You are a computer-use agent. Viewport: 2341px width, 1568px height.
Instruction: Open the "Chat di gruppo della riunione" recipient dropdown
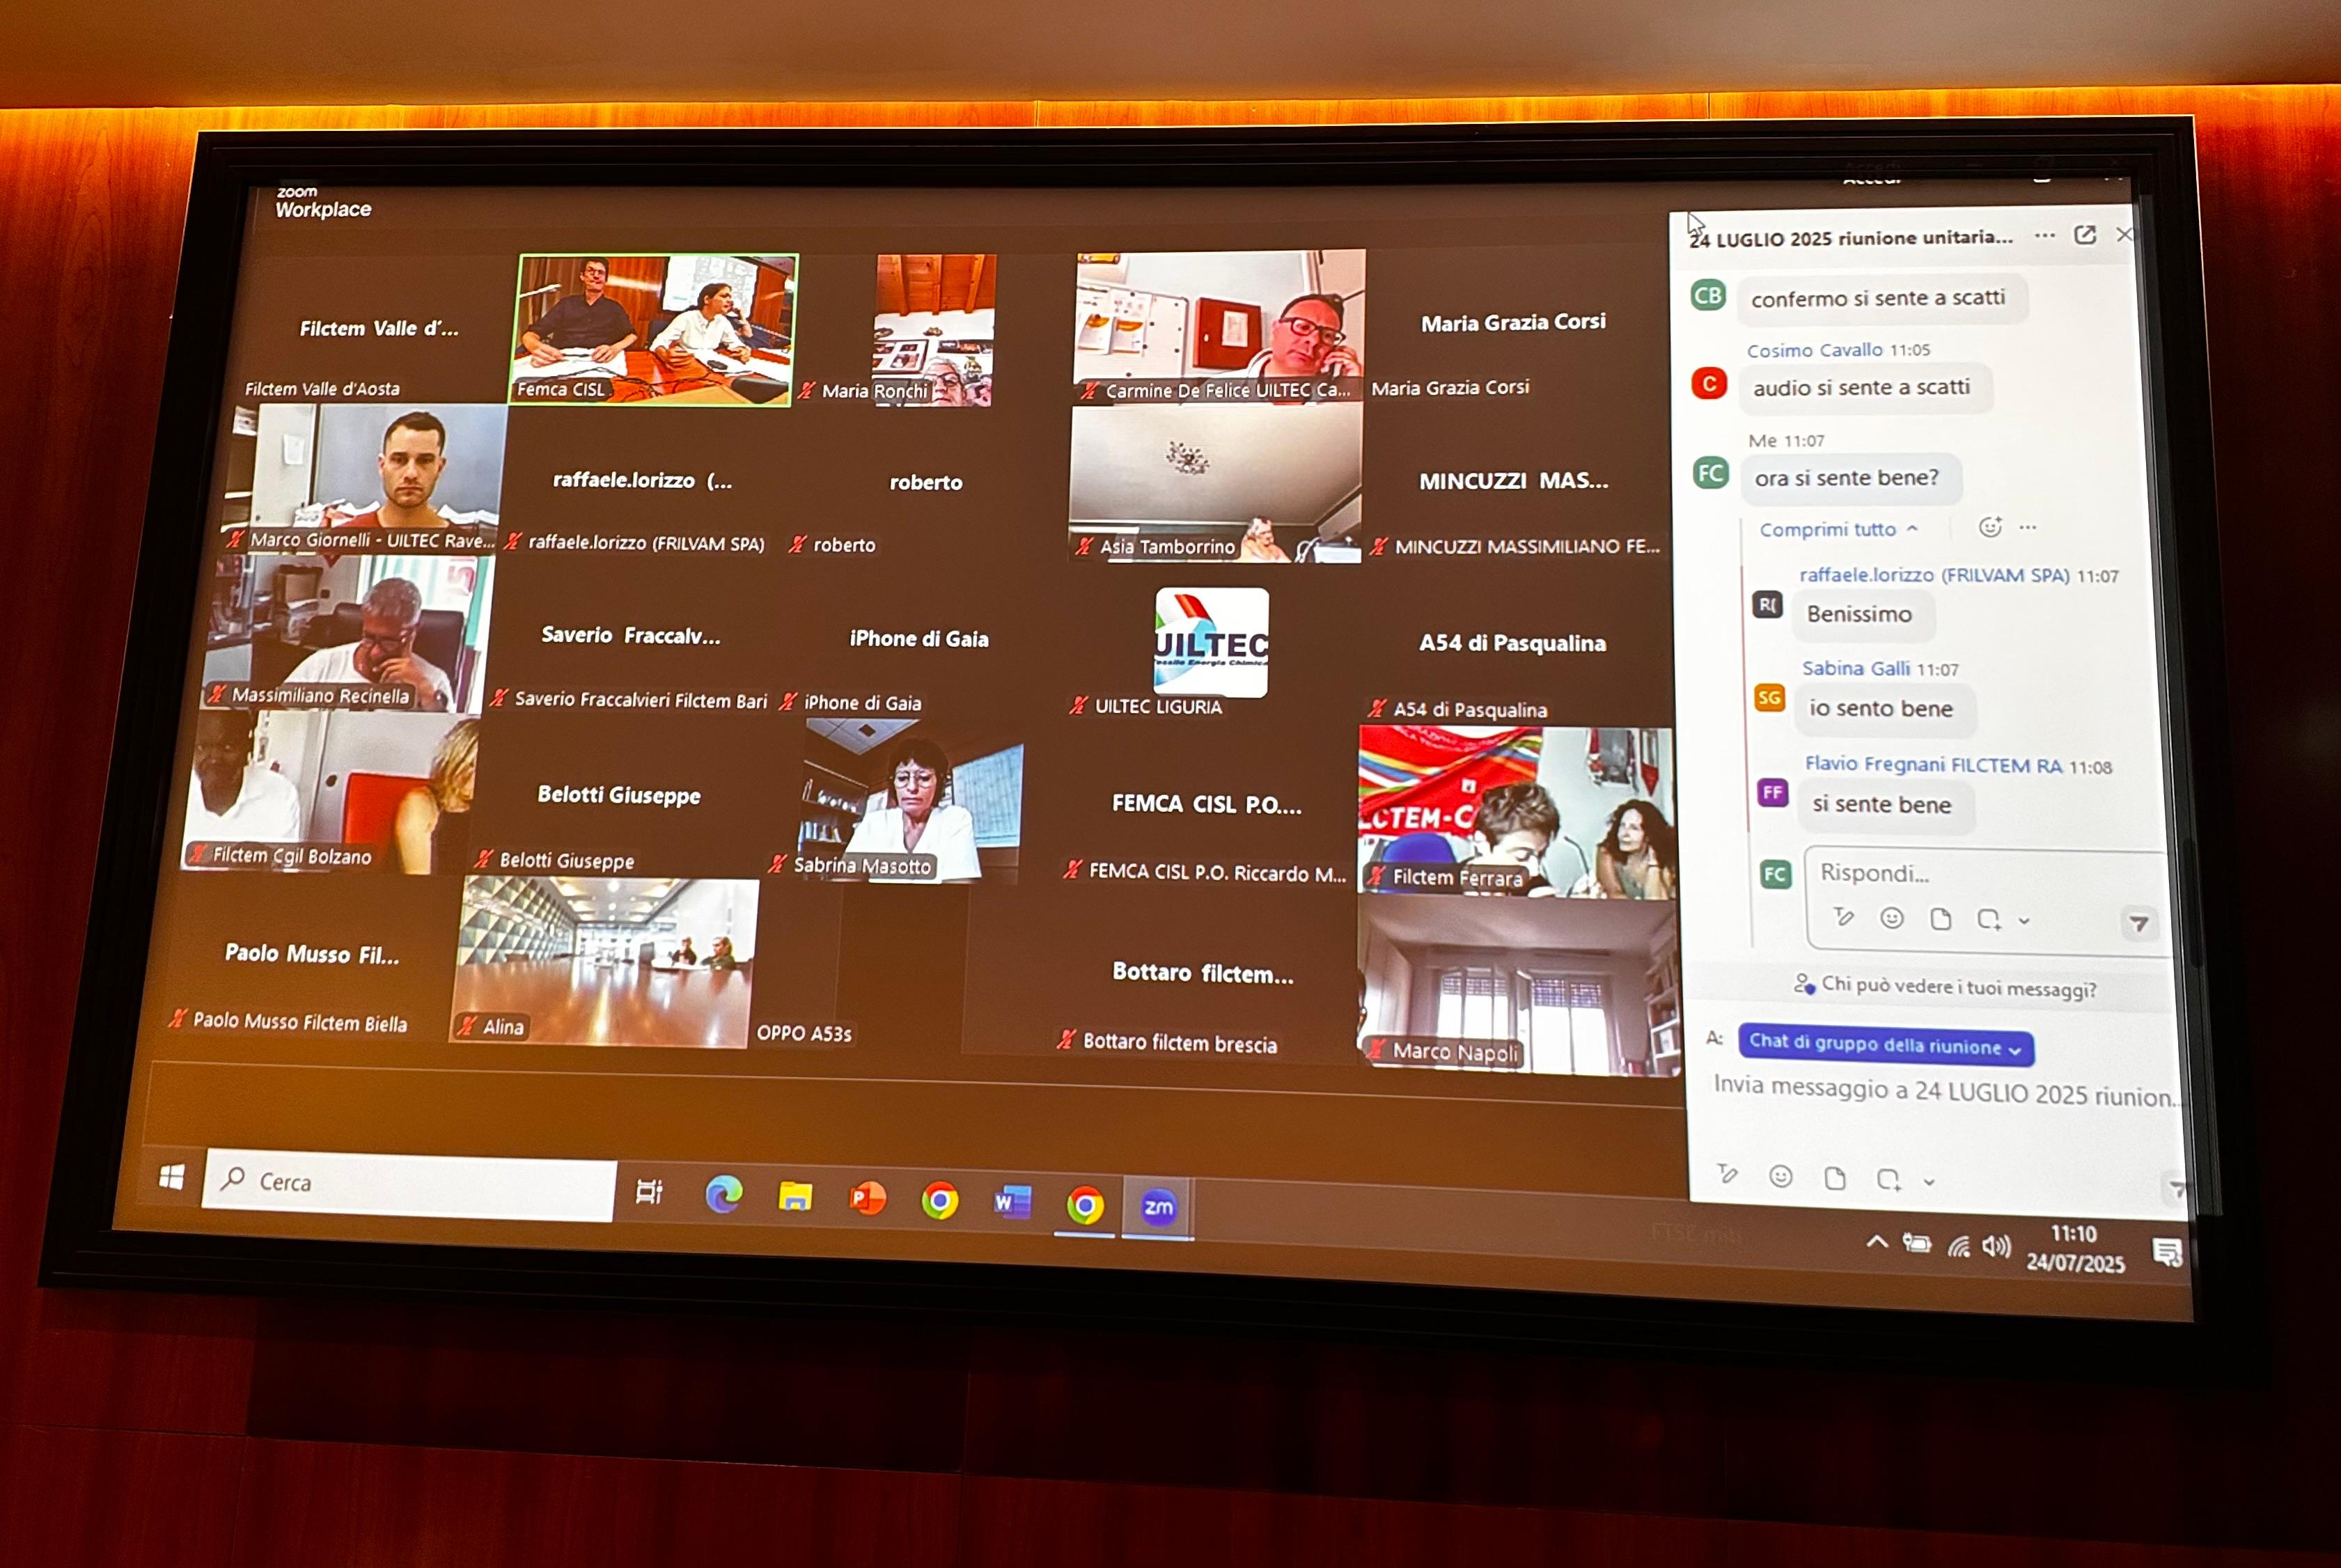point(1885,1045)
